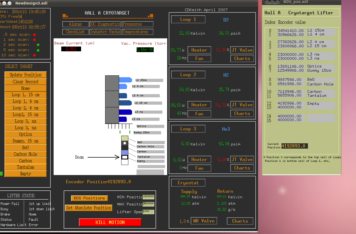Image resolution: width=356 pixels, height=234 pixels.
Task: Open the Loop 3 panel
Action: tap(188, 129)
